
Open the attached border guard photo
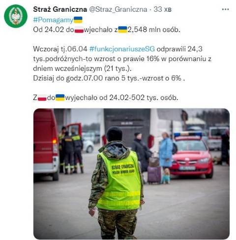(131, 174)
